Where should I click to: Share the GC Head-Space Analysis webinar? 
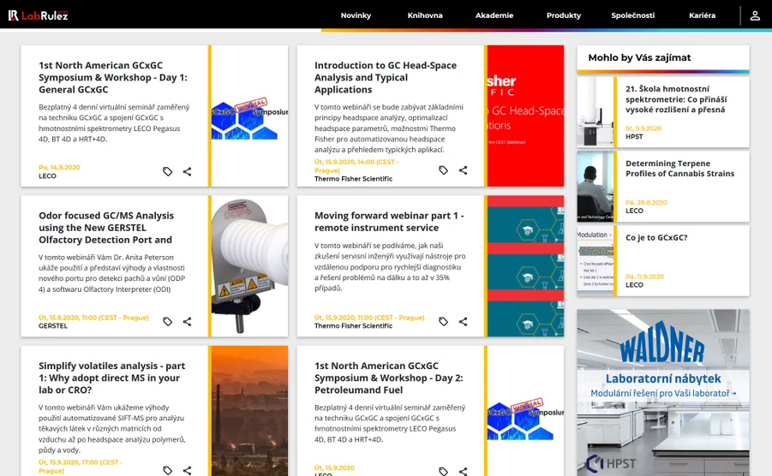tap(464, 170)
